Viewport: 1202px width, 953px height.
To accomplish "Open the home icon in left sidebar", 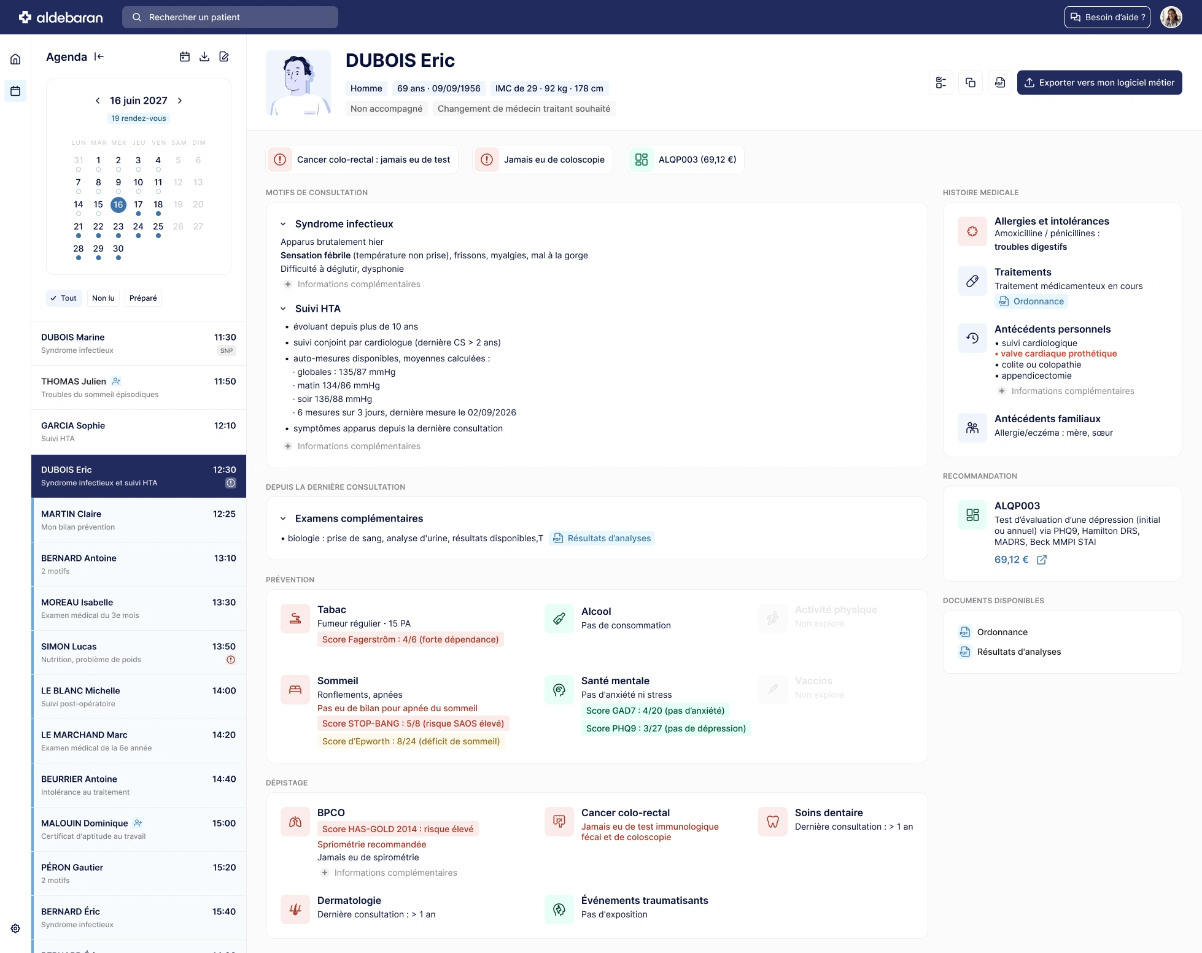I will click(15, 59).
